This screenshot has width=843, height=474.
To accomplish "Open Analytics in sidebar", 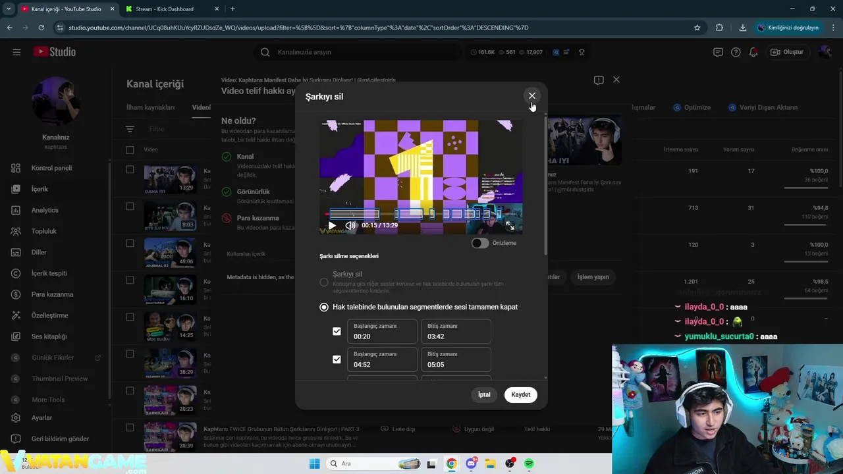I will [45, 210].
